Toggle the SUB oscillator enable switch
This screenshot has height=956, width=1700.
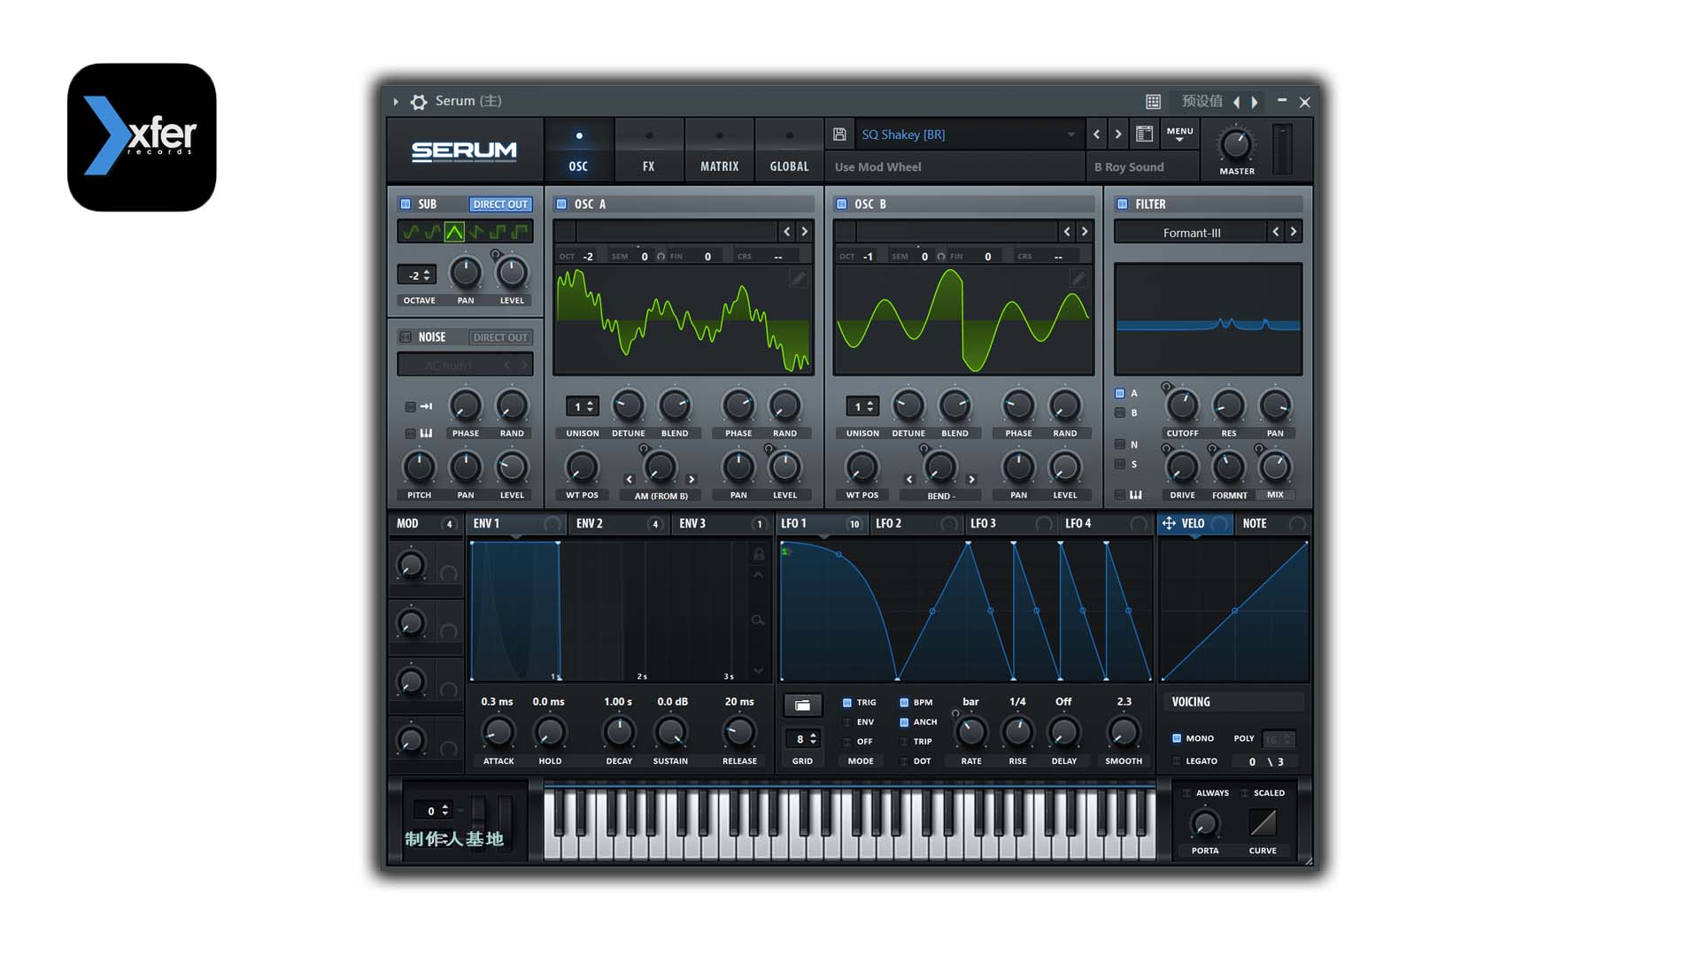coord(406,204)
